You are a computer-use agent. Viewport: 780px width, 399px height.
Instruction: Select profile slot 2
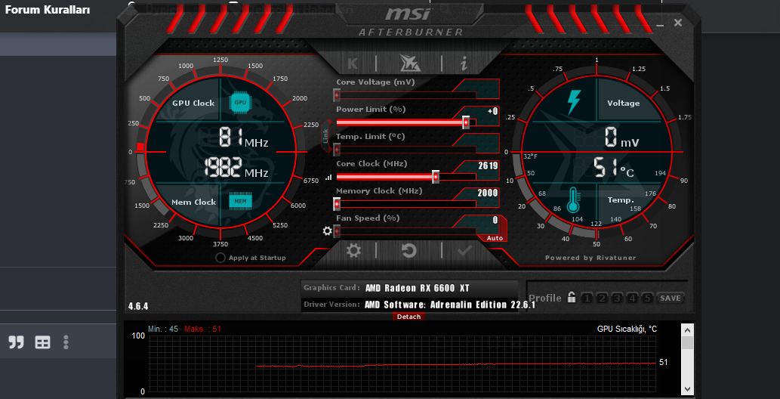602,298
